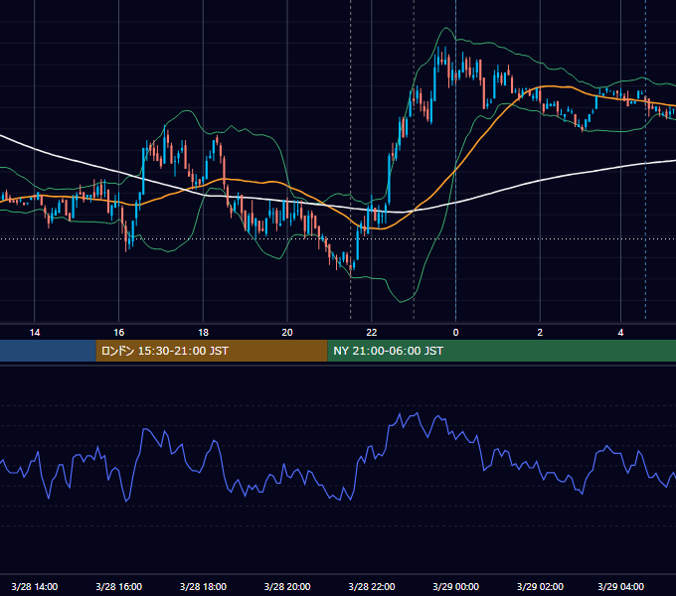Click the blue session bar before London
This screenshot has height=596, width=676.
click(48, 351)
